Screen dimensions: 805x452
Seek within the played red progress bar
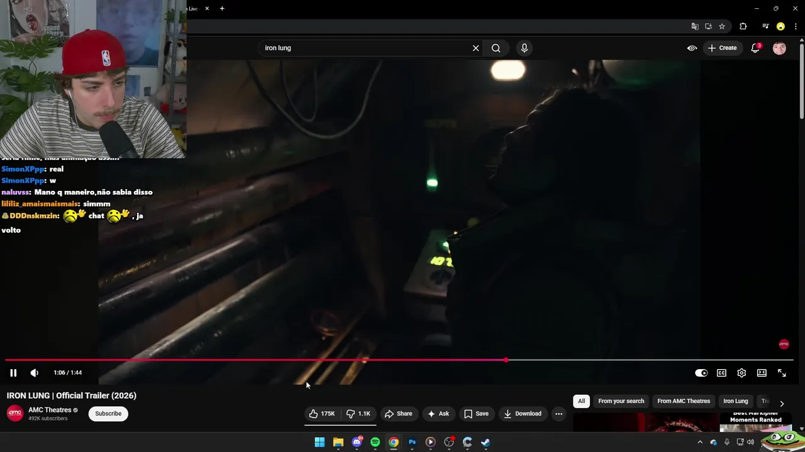tap(254, 360)
